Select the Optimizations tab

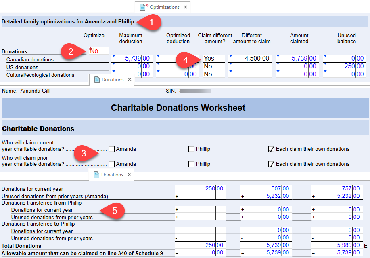(x=163, y=7)
